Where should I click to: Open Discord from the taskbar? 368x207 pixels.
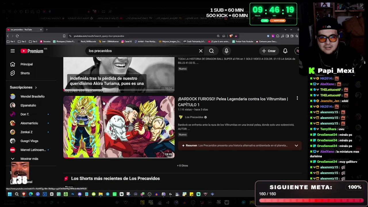(80, 194)
